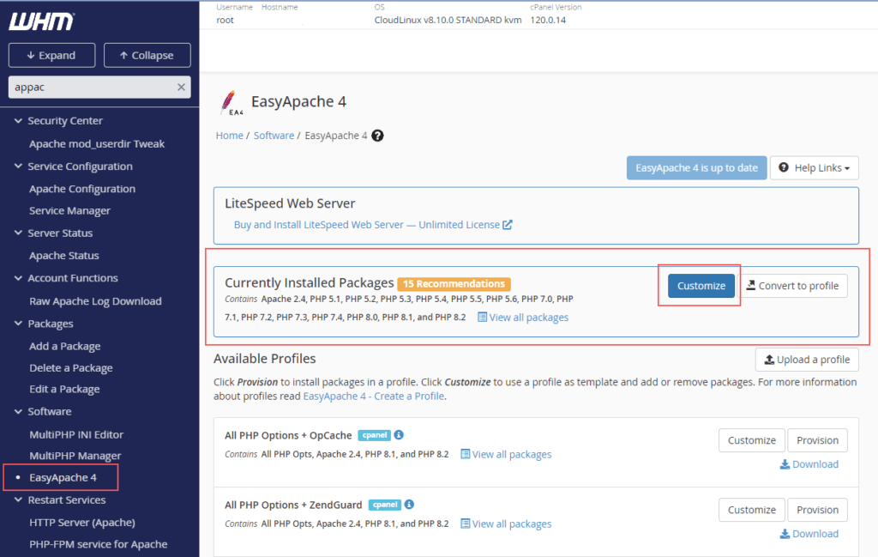Go to Home breadcrumb link
Image resolution: width=878 pixels, height=557 pixels.
click(230, 136)
